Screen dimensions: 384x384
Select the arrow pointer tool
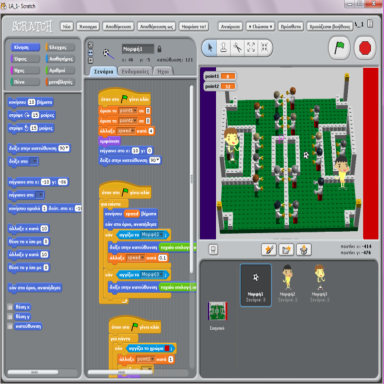[210, 48]
